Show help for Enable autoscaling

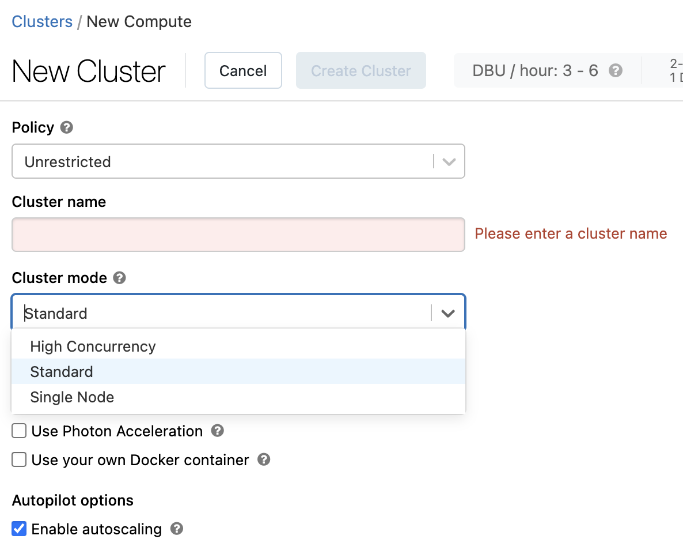tap(177, 529)
